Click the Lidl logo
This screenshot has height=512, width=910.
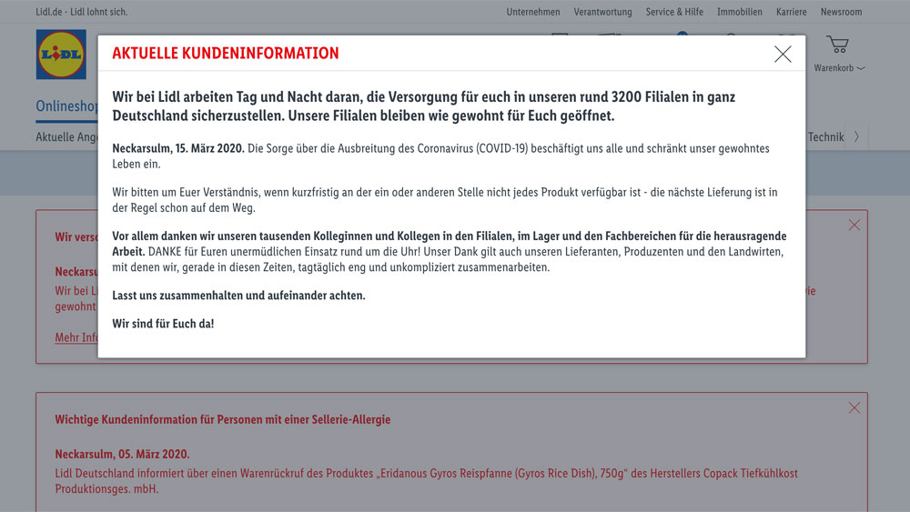(61, 55)
